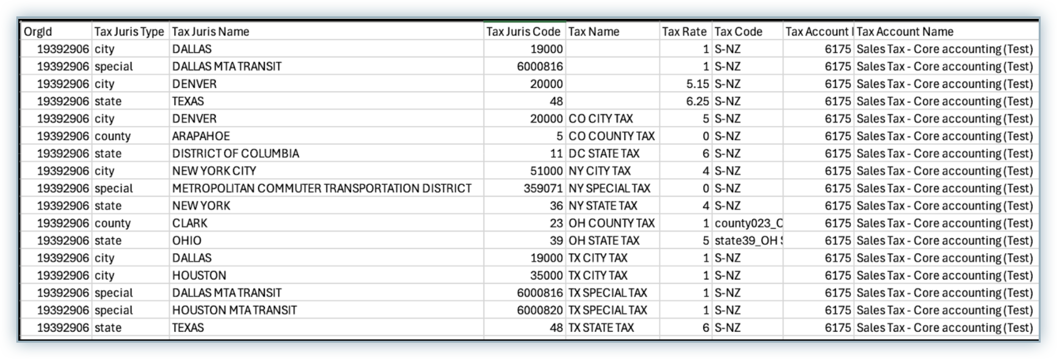
Task: Select the OrgId column header cell
Action: coord(55,32)
